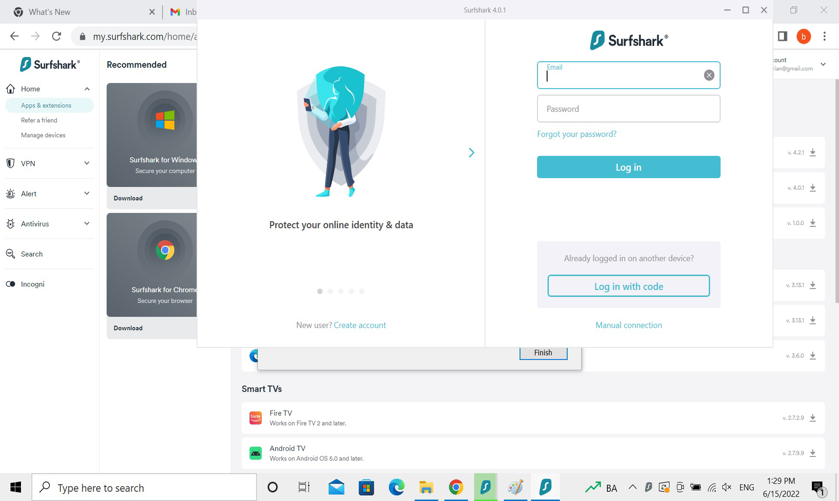
Task: Expand the Alert section chevron
Action: point(87,193)
